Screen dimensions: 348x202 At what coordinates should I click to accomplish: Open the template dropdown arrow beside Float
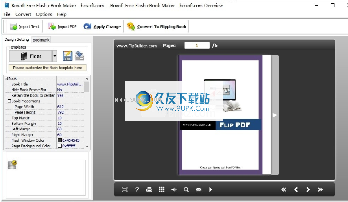(x=55, y=56)
